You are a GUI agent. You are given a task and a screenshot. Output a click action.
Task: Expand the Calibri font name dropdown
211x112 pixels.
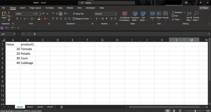[34, 14]
